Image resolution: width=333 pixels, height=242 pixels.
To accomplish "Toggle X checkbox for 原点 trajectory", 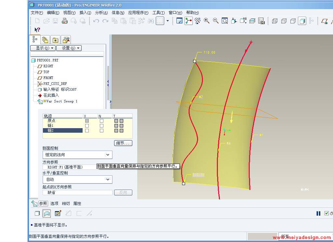I will (x=87, y=121).
